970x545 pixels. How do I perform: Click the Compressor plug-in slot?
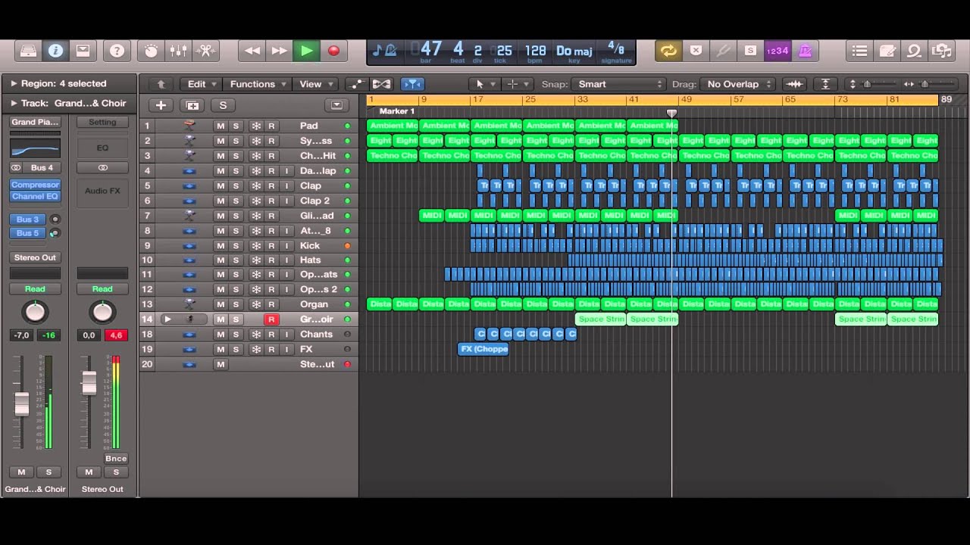35,185
